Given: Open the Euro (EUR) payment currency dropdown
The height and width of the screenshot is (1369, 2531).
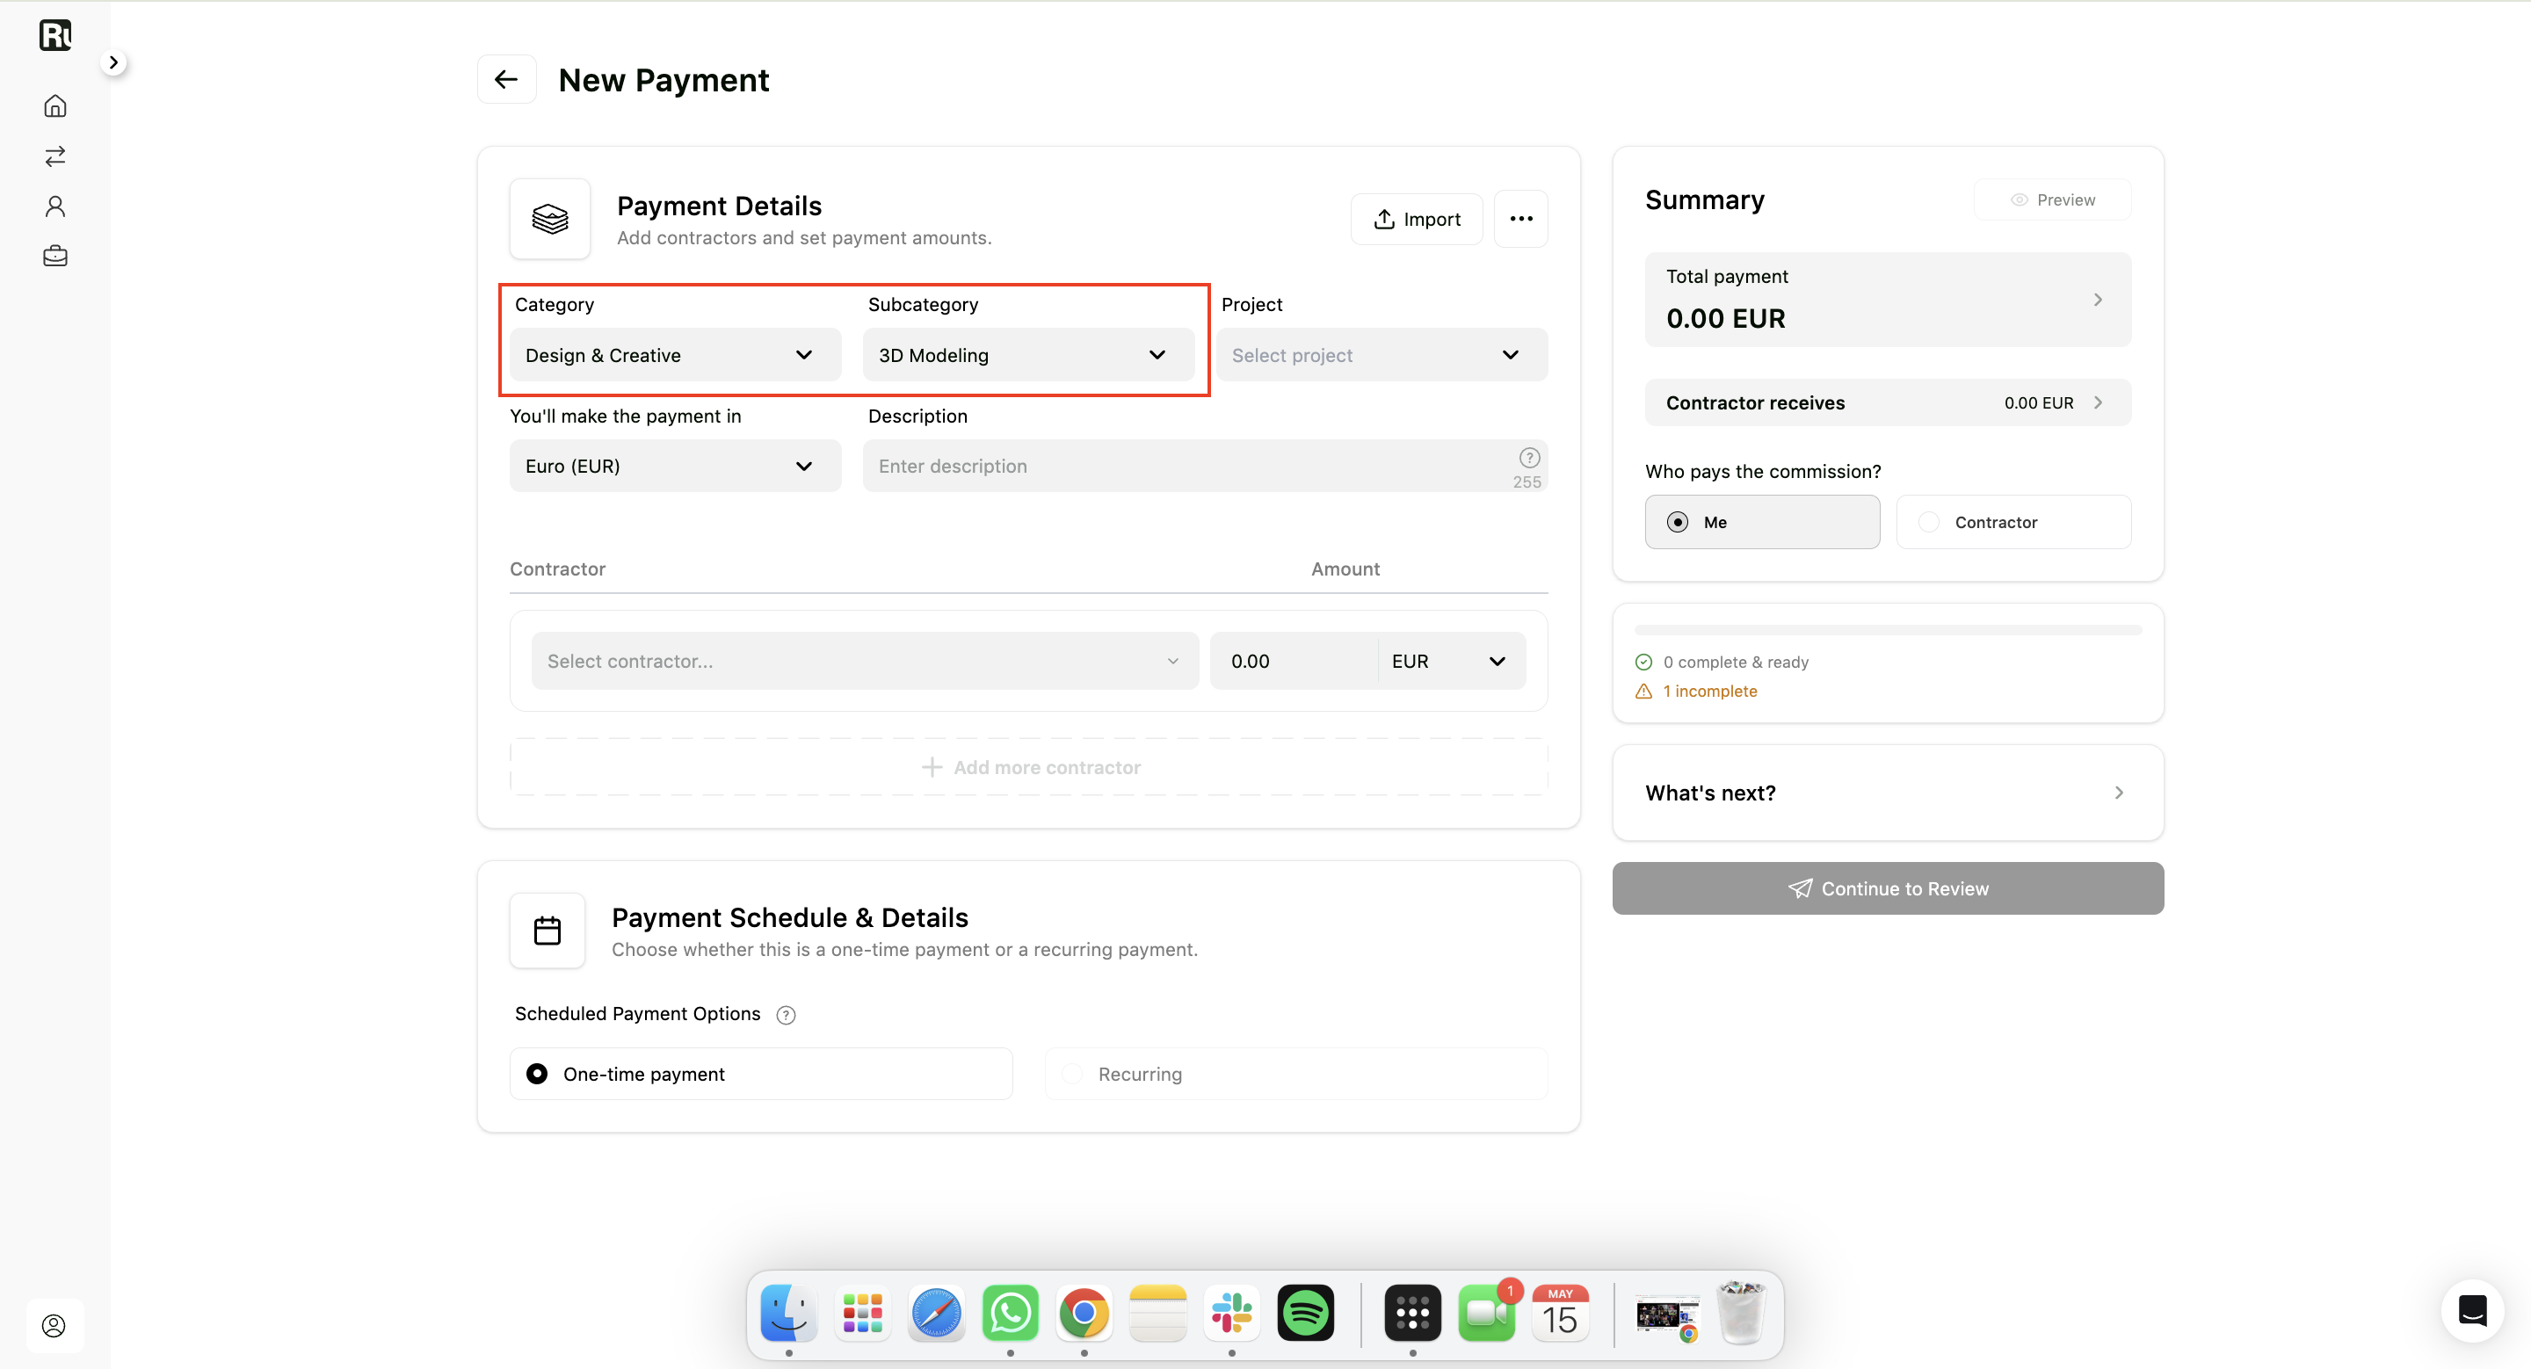Looking at the screenshot, I should tap(675, 466).
